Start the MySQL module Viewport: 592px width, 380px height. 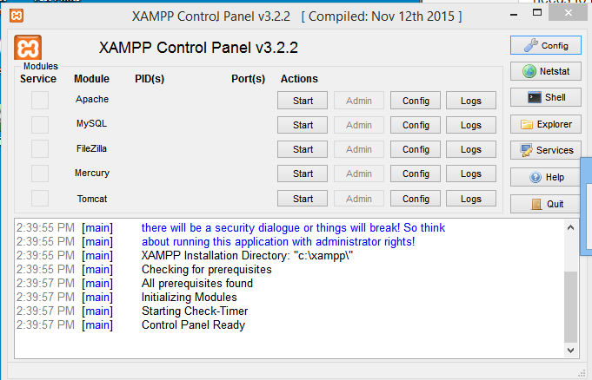pos(303,125)
